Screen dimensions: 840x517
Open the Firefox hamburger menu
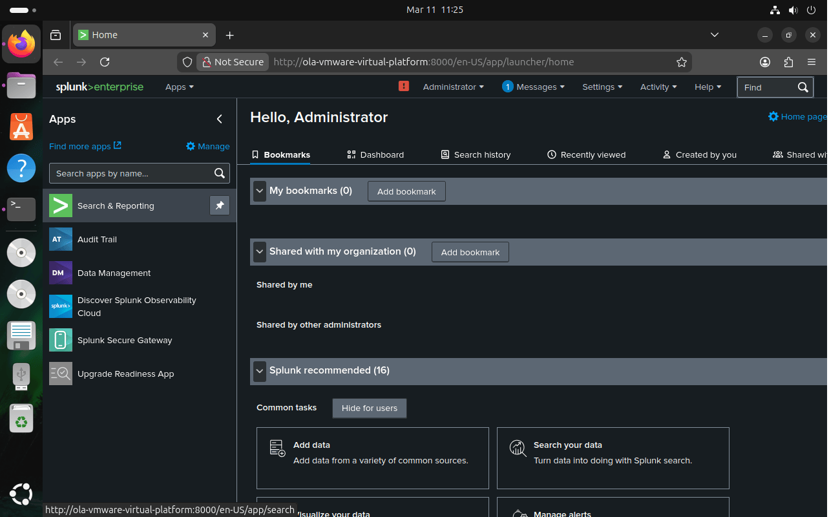812,62
